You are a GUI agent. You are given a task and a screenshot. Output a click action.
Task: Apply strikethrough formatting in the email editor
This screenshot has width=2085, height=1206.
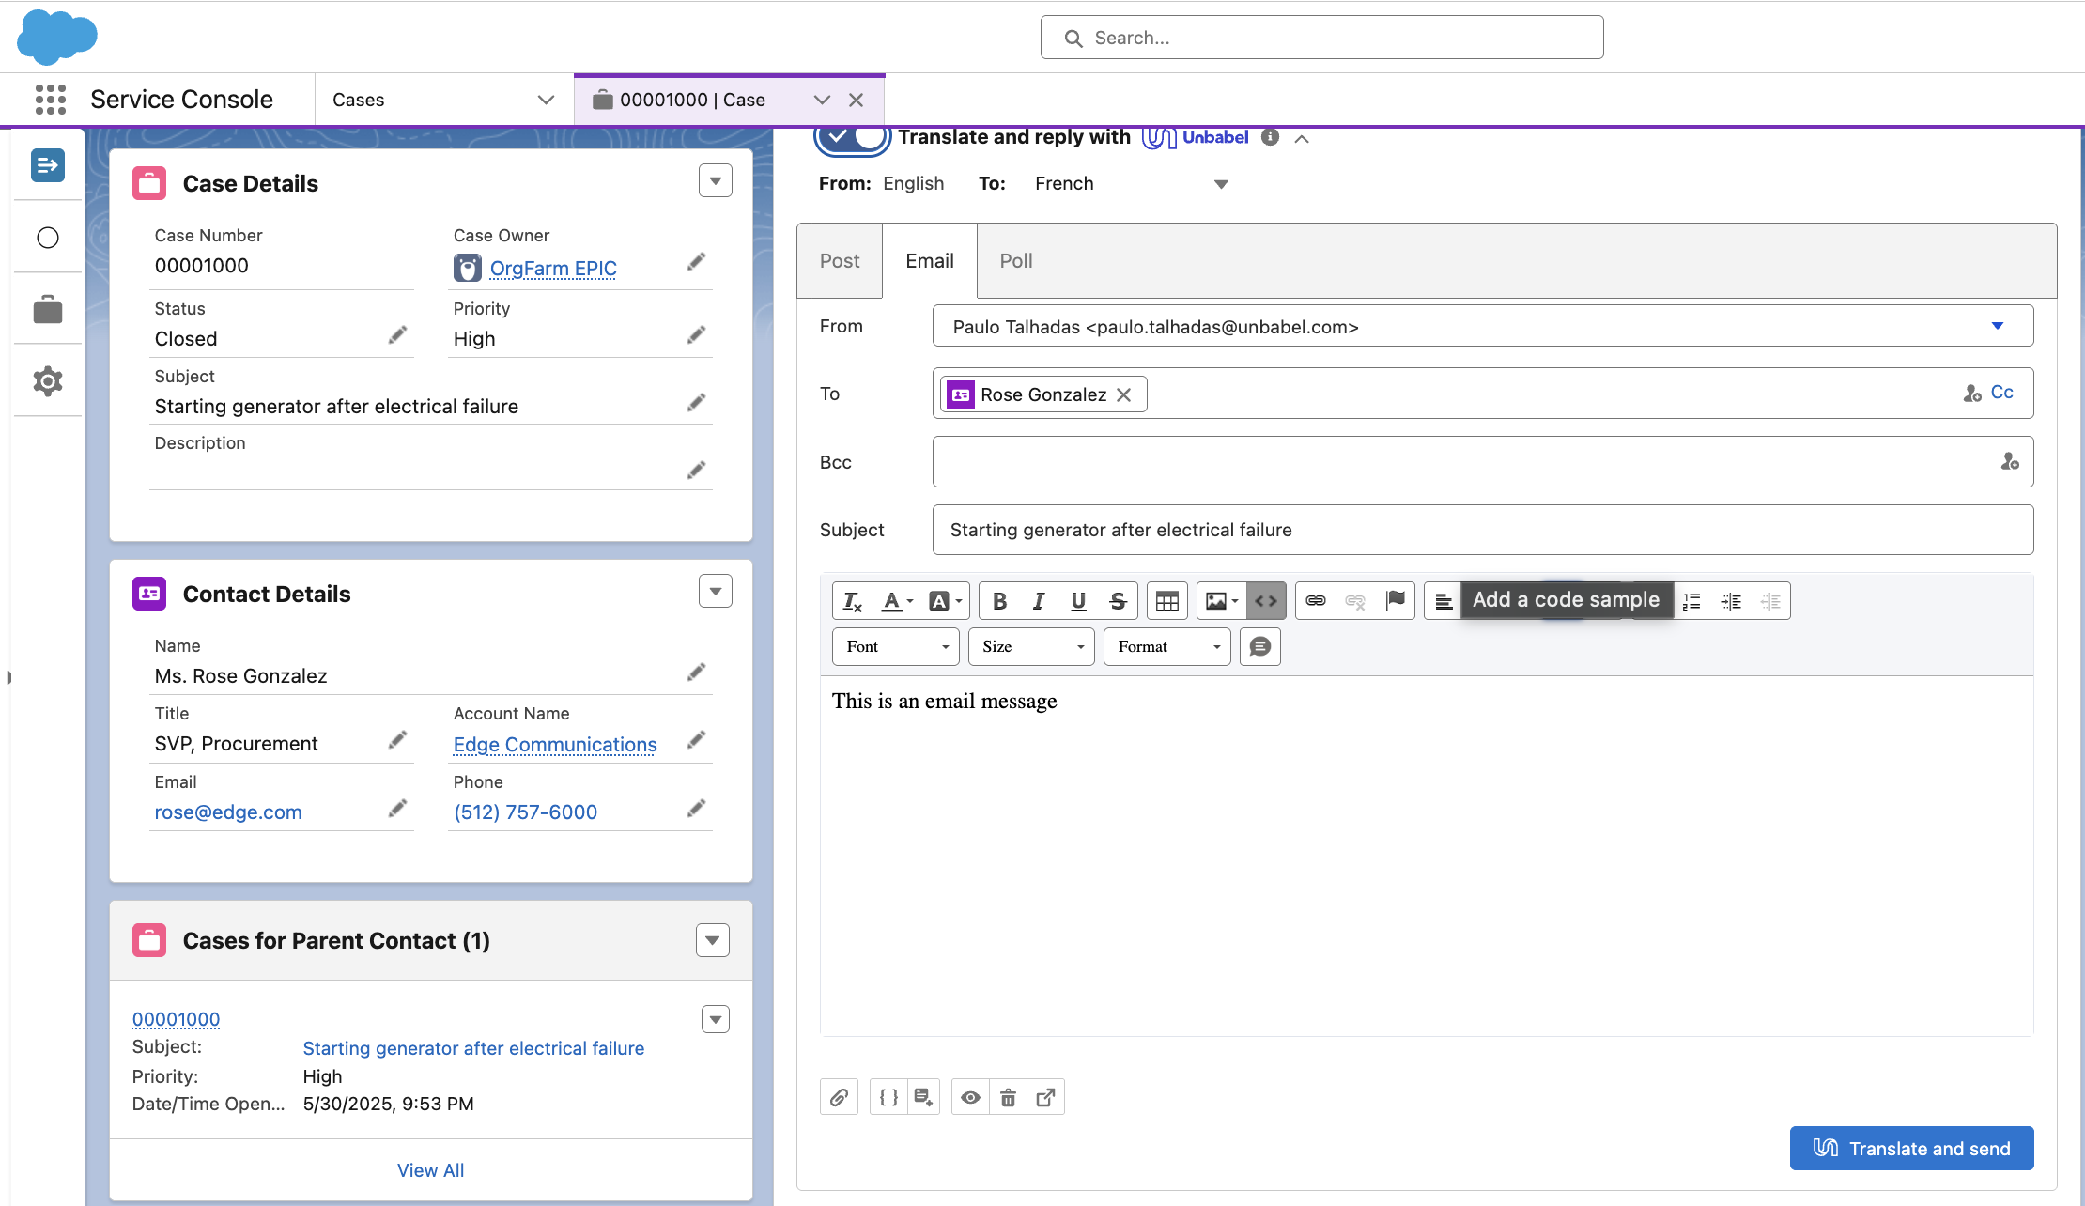[x=1118, y=601]
